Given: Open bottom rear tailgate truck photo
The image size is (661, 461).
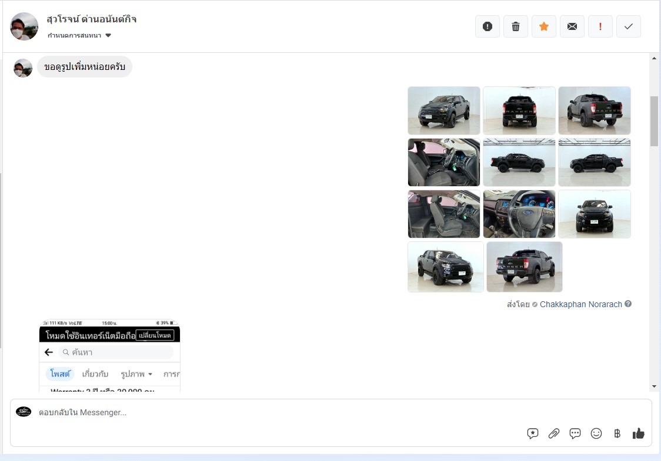Looking at the screenshot, I should (525, 267).
